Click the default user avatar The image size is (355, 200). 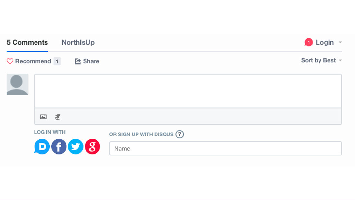[18, 85]
